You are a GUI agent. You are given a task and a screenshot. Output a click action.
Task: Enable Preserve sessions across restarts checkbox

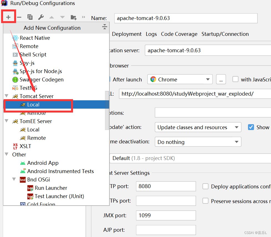tap(205, 201)
